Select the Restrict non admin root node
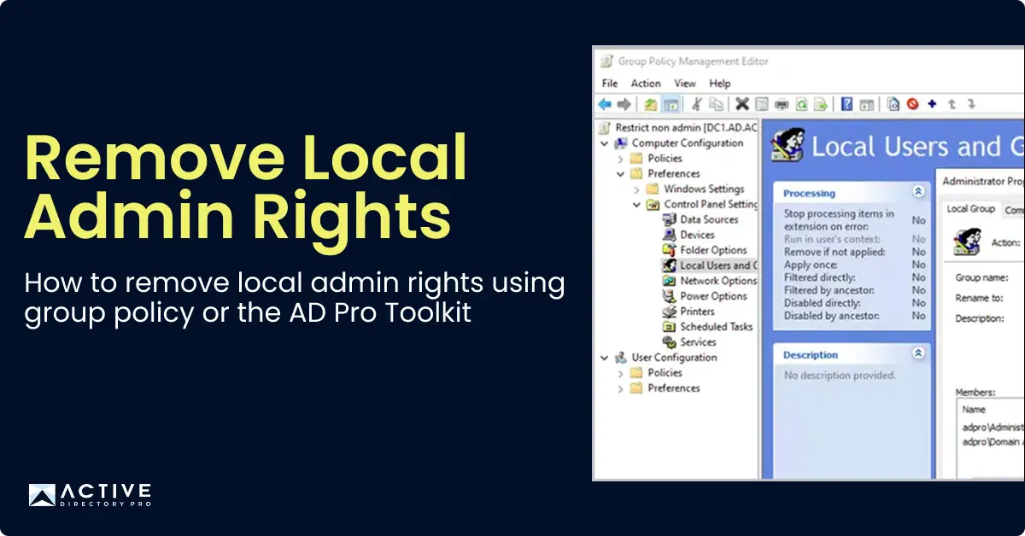The image size is (1025, 536). tap(678, 128)
